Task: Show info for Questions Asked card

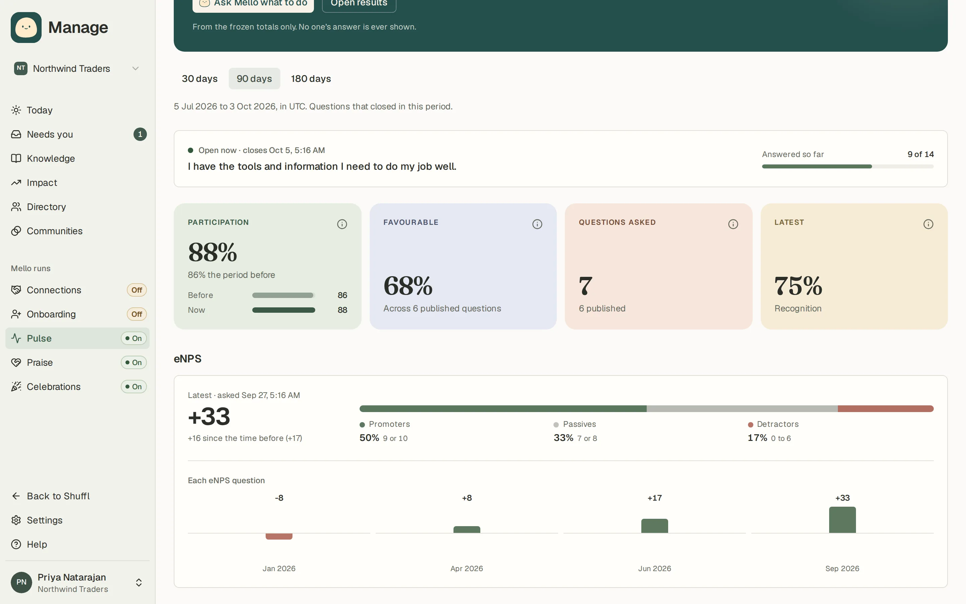Action: [x=733, y=224]
